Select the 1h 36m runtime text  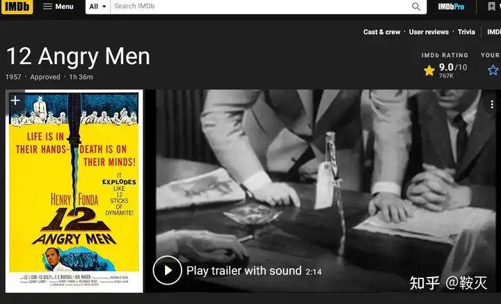[x=81, y=77]
